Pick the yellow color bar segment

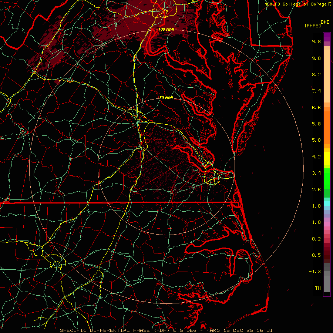pyautogui.click(x=327, y=158)
